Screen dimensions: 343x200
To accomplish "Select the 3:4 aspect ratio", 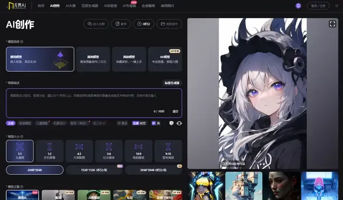I will [x=109, y=151].
